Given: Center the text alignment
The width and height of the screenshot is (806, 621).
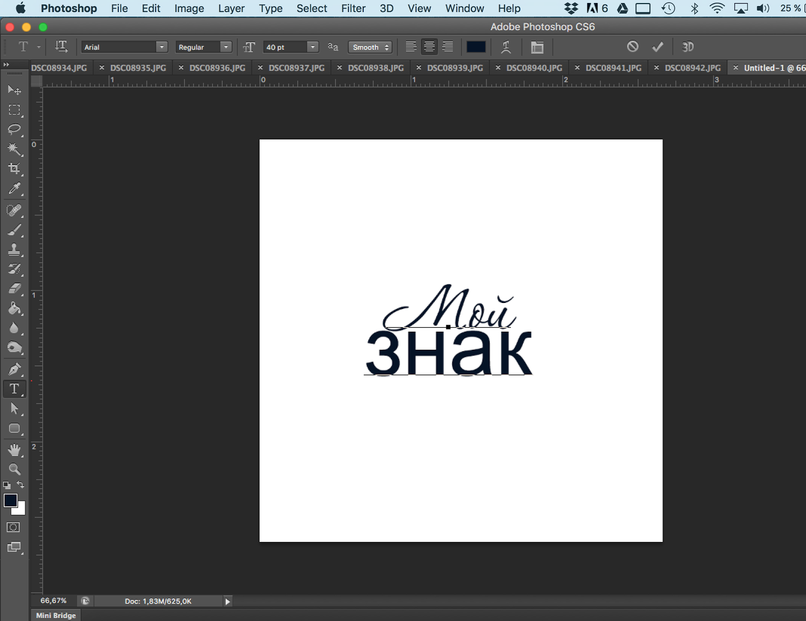Looking at the screenshot, I should (429, 47).
